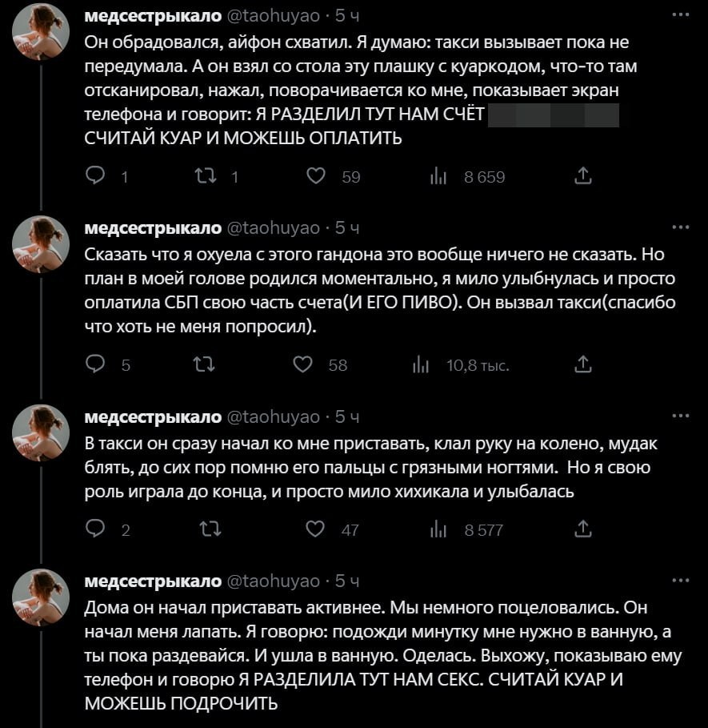The height and width of the screenshot is (728, 708).
Task: Open view stats showing 10,8 тыс.
Action: pos(462,365)
